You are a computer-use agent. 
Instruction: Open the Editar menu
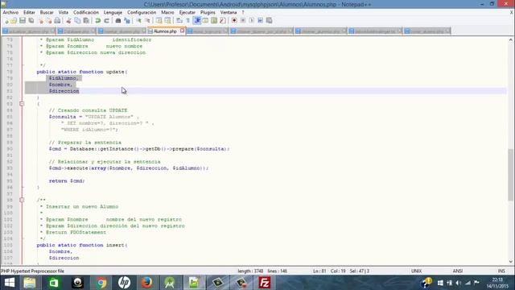[29, 12]
